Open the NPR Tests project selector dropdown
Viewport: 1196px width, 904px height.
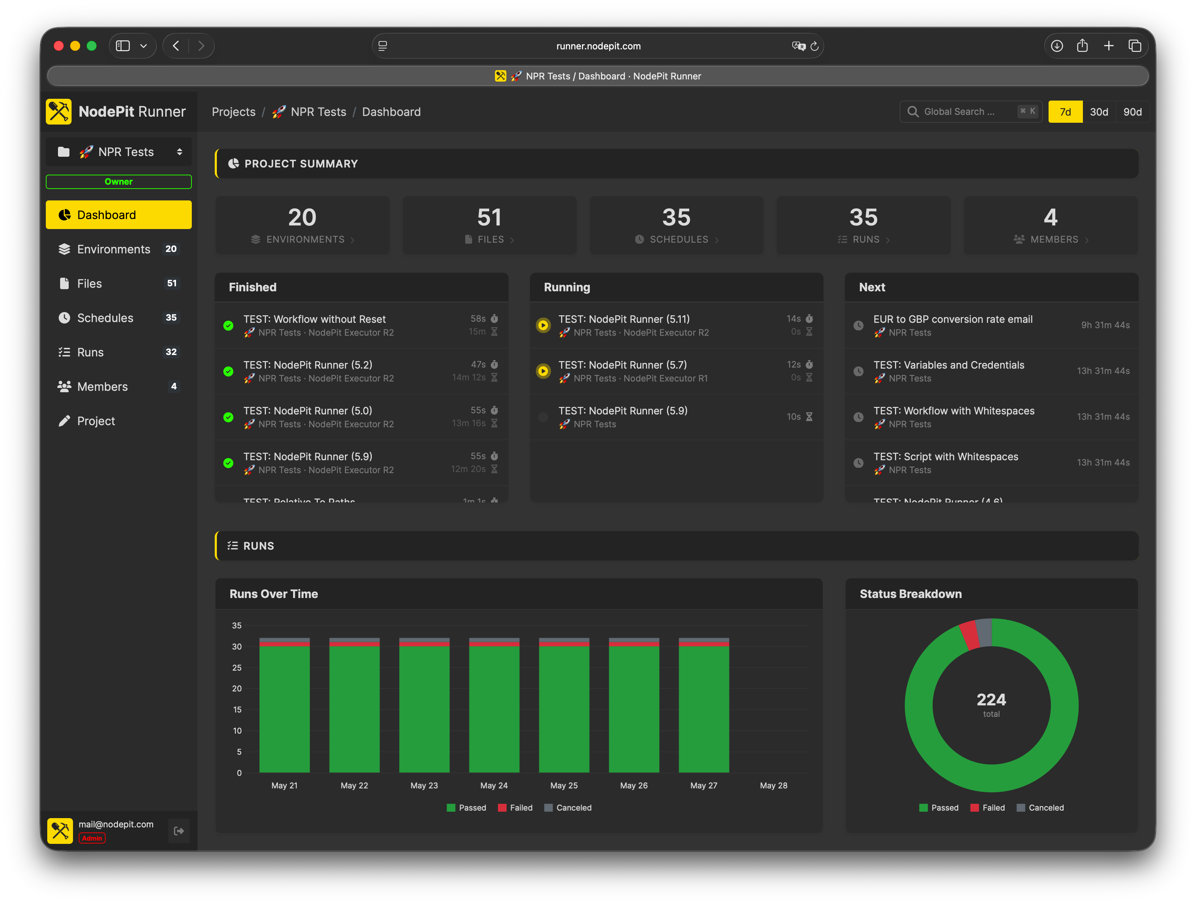click(x=119, y=152)
